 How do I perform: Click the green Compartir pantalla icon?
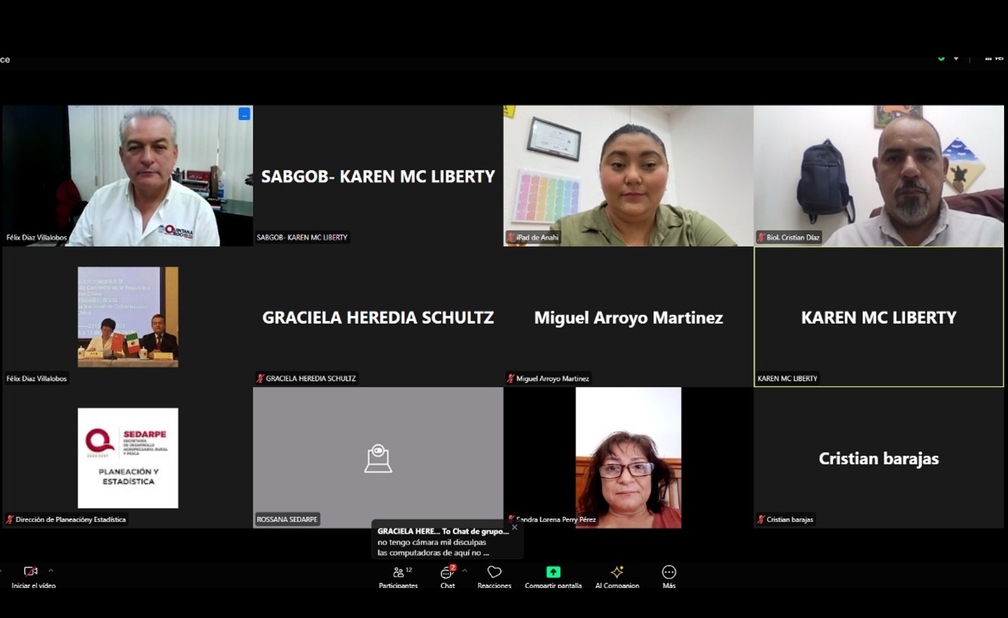pos(553,572)
